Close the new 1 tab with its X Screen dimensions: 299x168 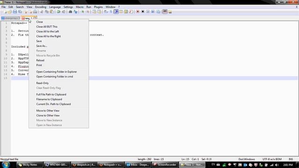click(35, 18)
